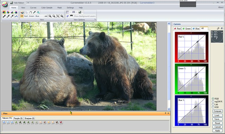Toggle the All channel button in ribbon
This screenshot has height=134, width=225.
pos(22,16)
